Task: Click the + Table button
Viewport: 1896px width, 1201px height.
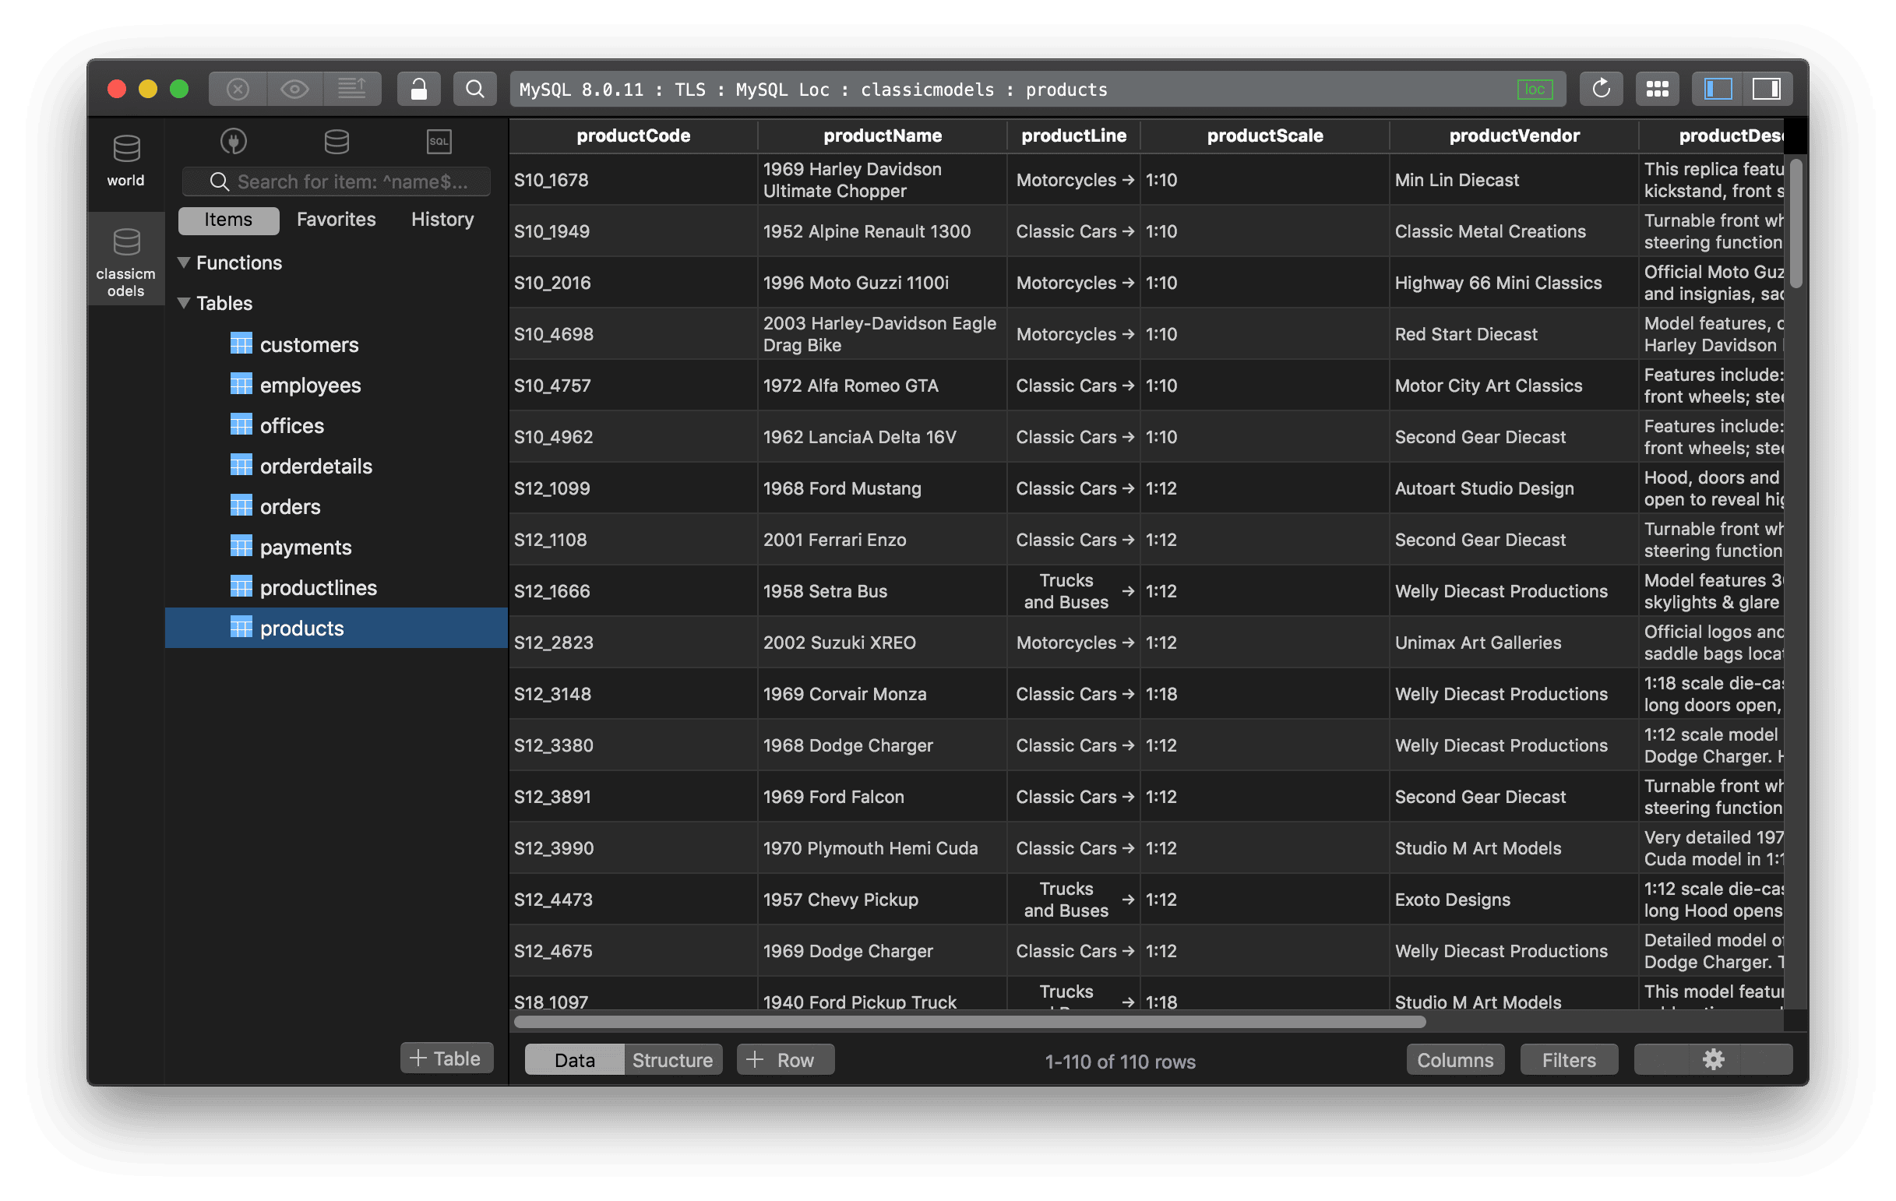Action: tap(446, 1058)
